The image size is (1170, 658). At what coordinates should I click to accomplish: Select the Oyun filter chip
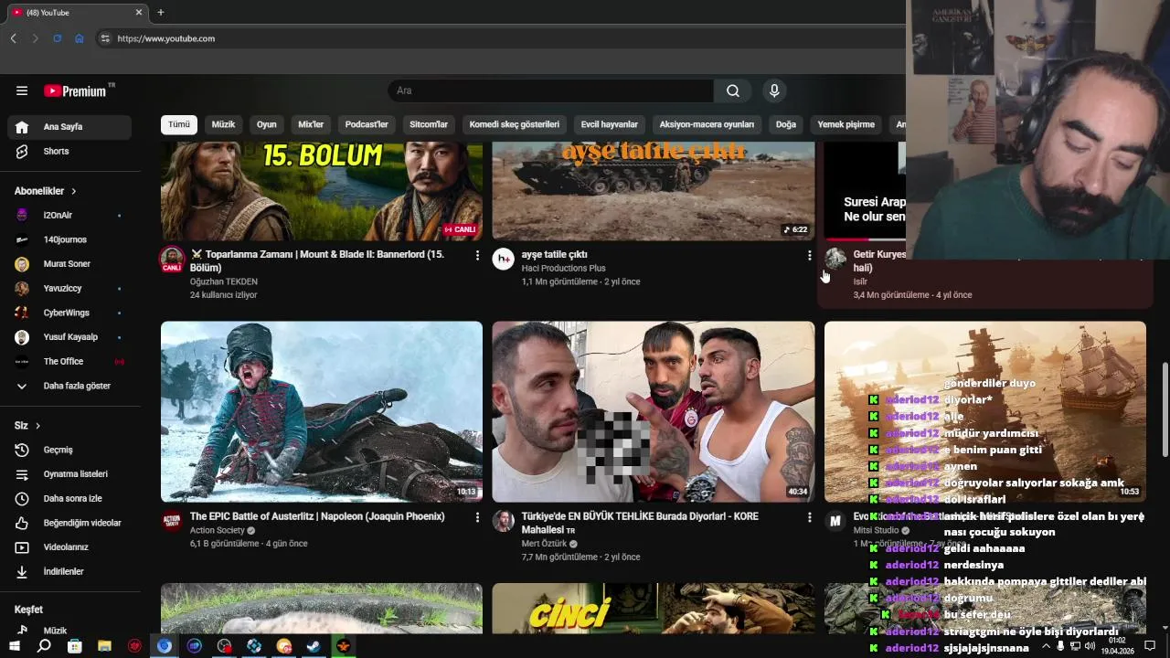click(267, 124)
